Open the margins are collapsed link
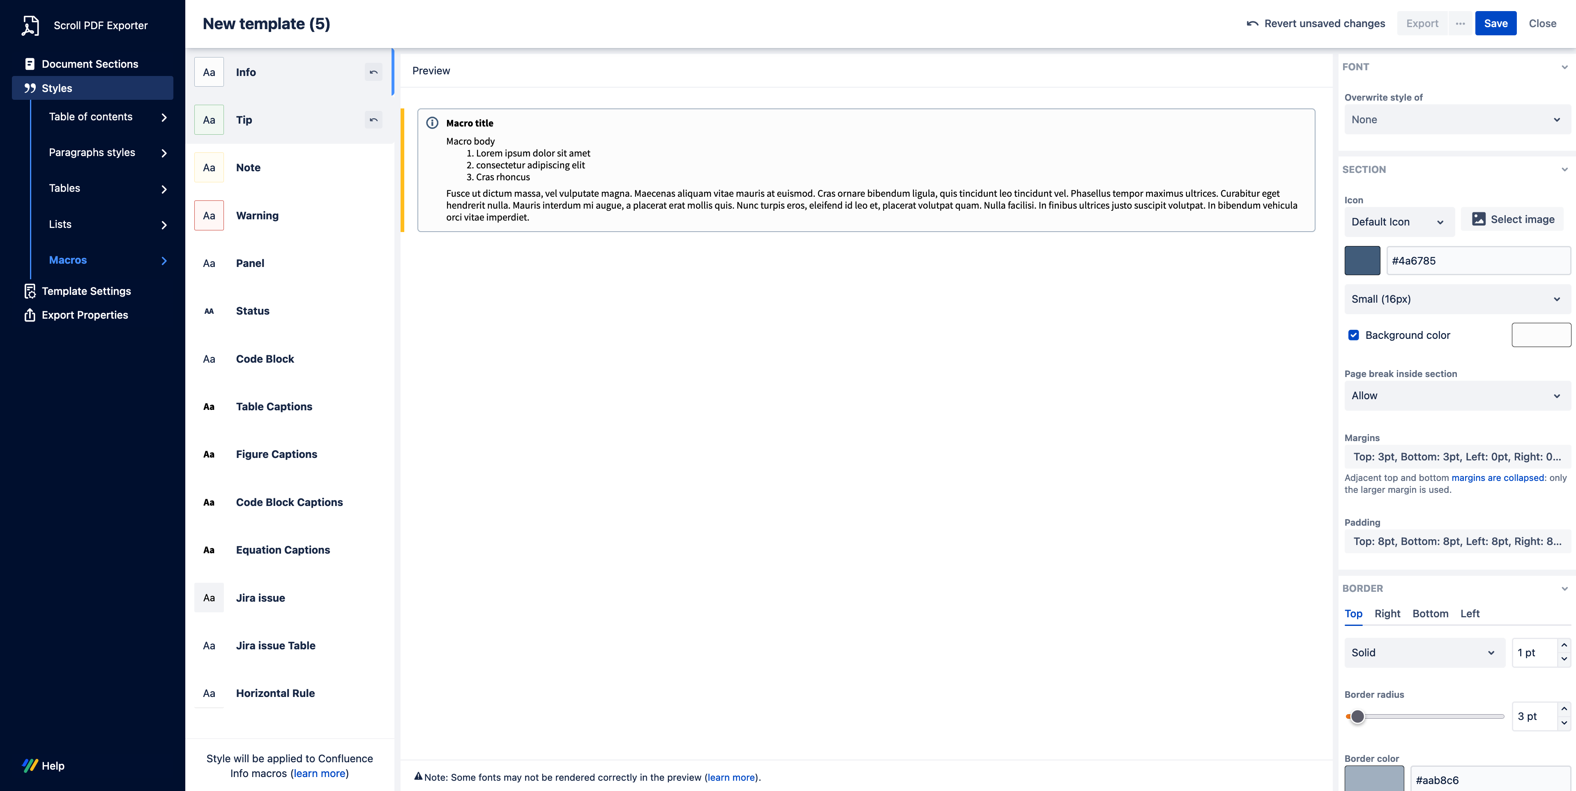Image resolution: width=1576 pixels, height=791 pixels. tap(1498, 478)
